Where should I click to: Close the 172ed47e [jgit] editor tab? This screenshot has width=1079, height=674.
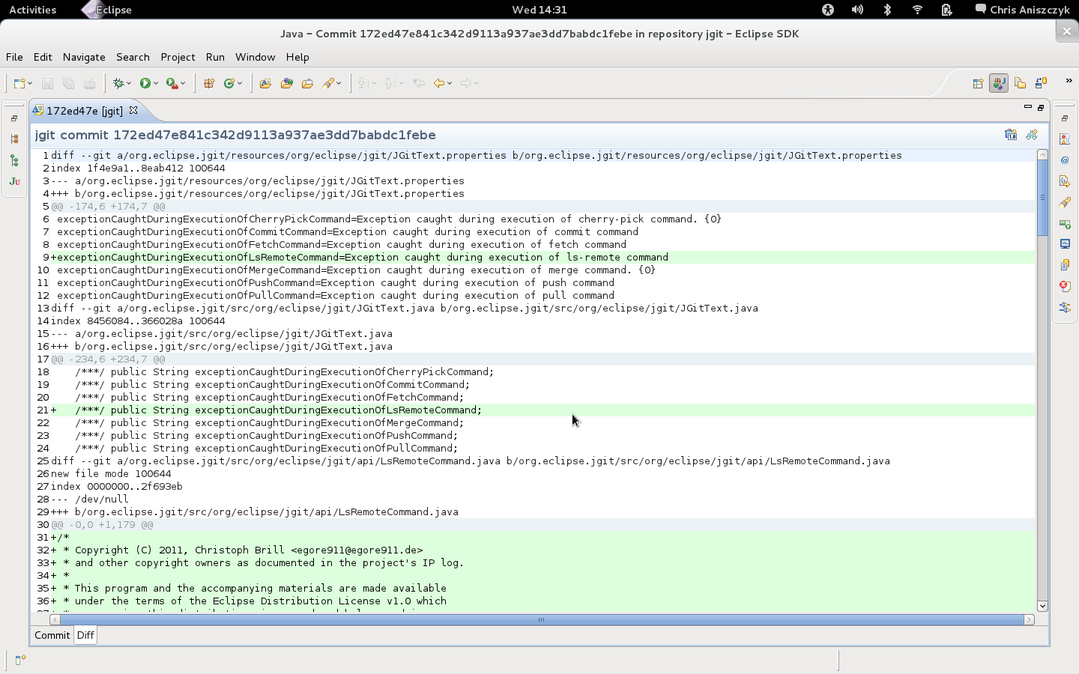[x=133, y=110]
